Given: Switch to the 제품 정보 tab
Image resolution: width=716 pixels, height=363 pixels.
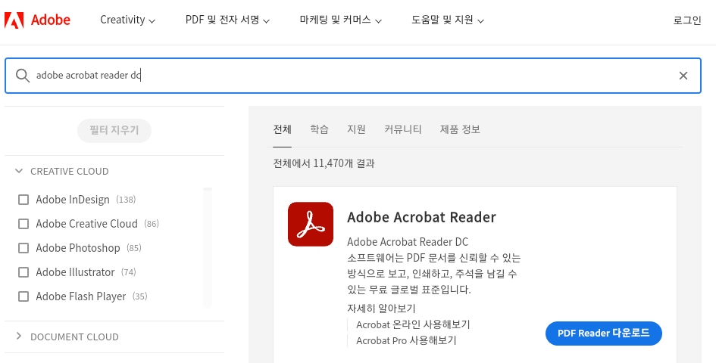Looking at the screenshot, I should pyautogui.click(x=460, y=129).
